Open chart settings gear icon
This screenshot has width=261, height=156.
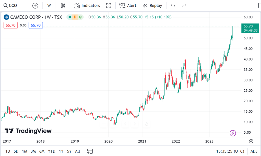tap(251, 141)
